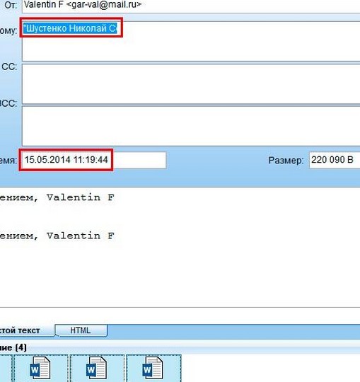Click inside the empty BCC field
This screenshot has width=360, height=382.
pyautogui.click(x=191, y=126)
